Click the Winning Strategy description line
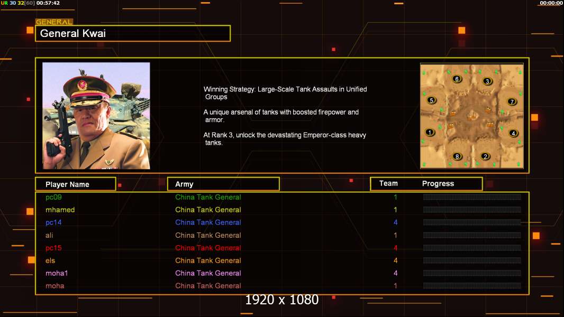Image resolution: width=564 pixels, height=317 pixels. pos(285,93)
